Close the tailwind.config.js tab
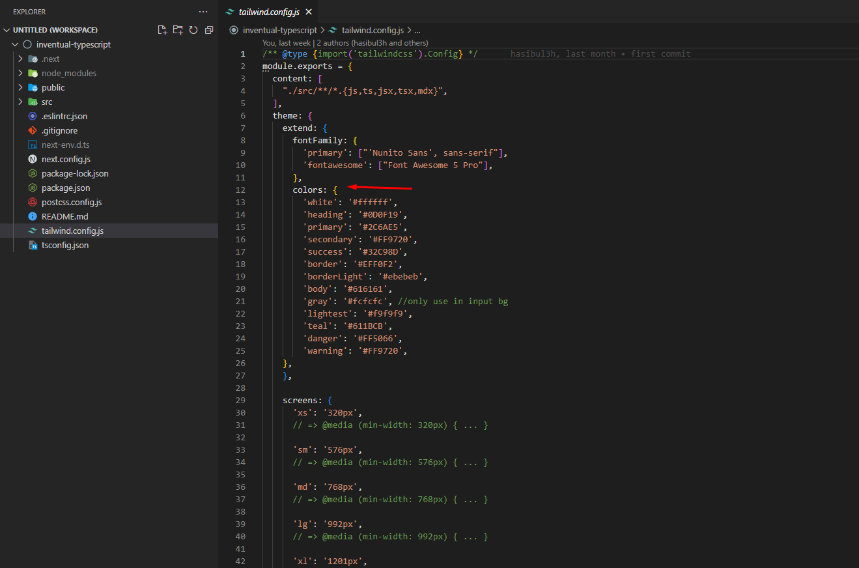The image size is (859, 568). click(309, 12)
